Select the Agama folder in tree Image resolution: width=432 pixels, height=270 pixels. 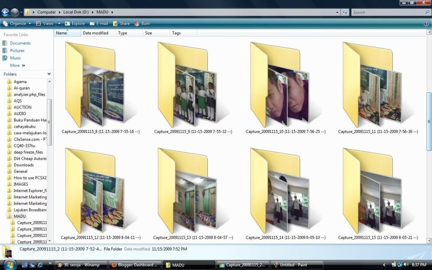(x=20, y=82)
